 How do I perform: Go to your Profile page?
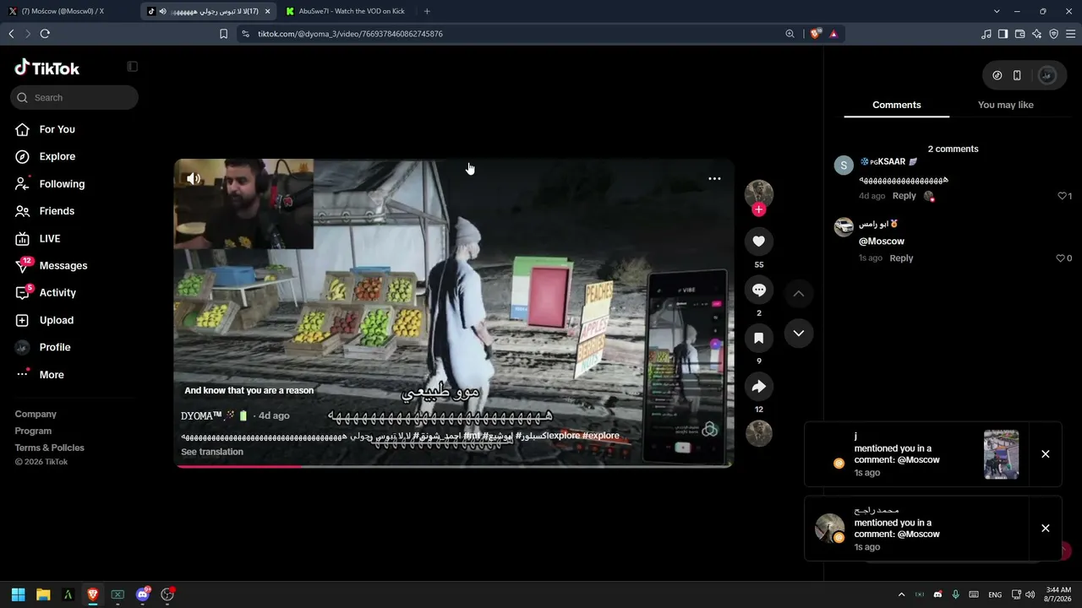coord(54,347)
